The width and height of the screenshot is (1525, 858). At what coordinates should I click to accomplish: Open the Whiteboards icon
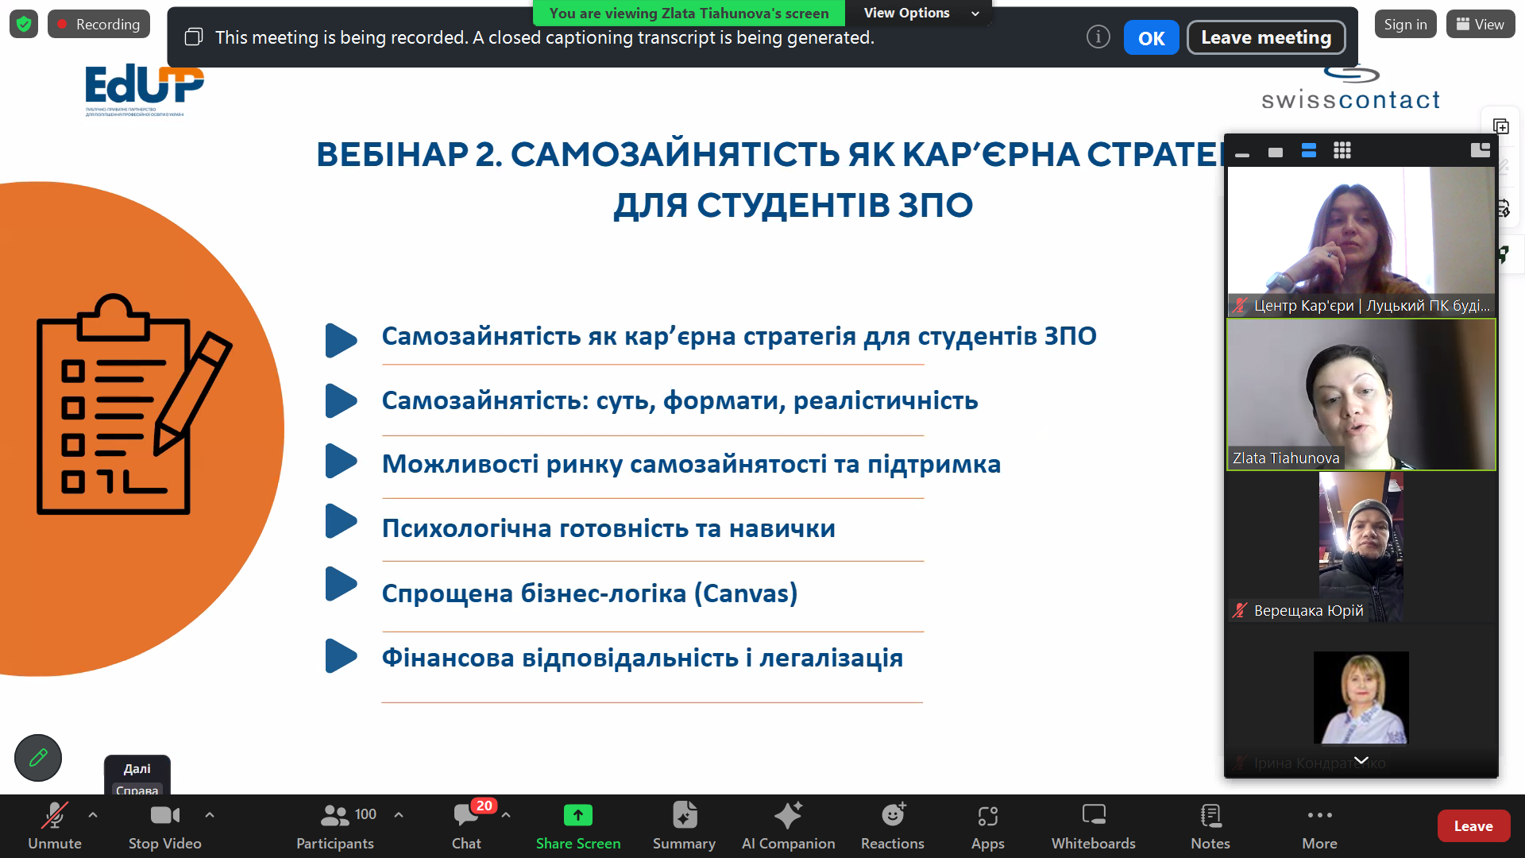click(x=1093, y=815)
